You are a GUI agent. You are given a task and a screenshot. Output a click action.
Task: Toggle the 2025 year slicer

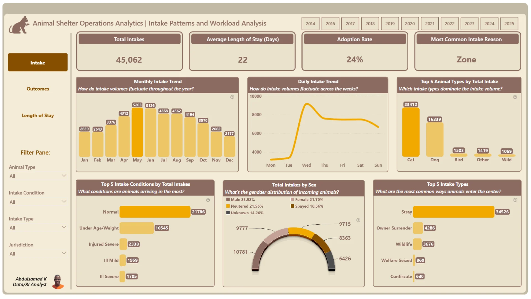click(x=509, y=24)
